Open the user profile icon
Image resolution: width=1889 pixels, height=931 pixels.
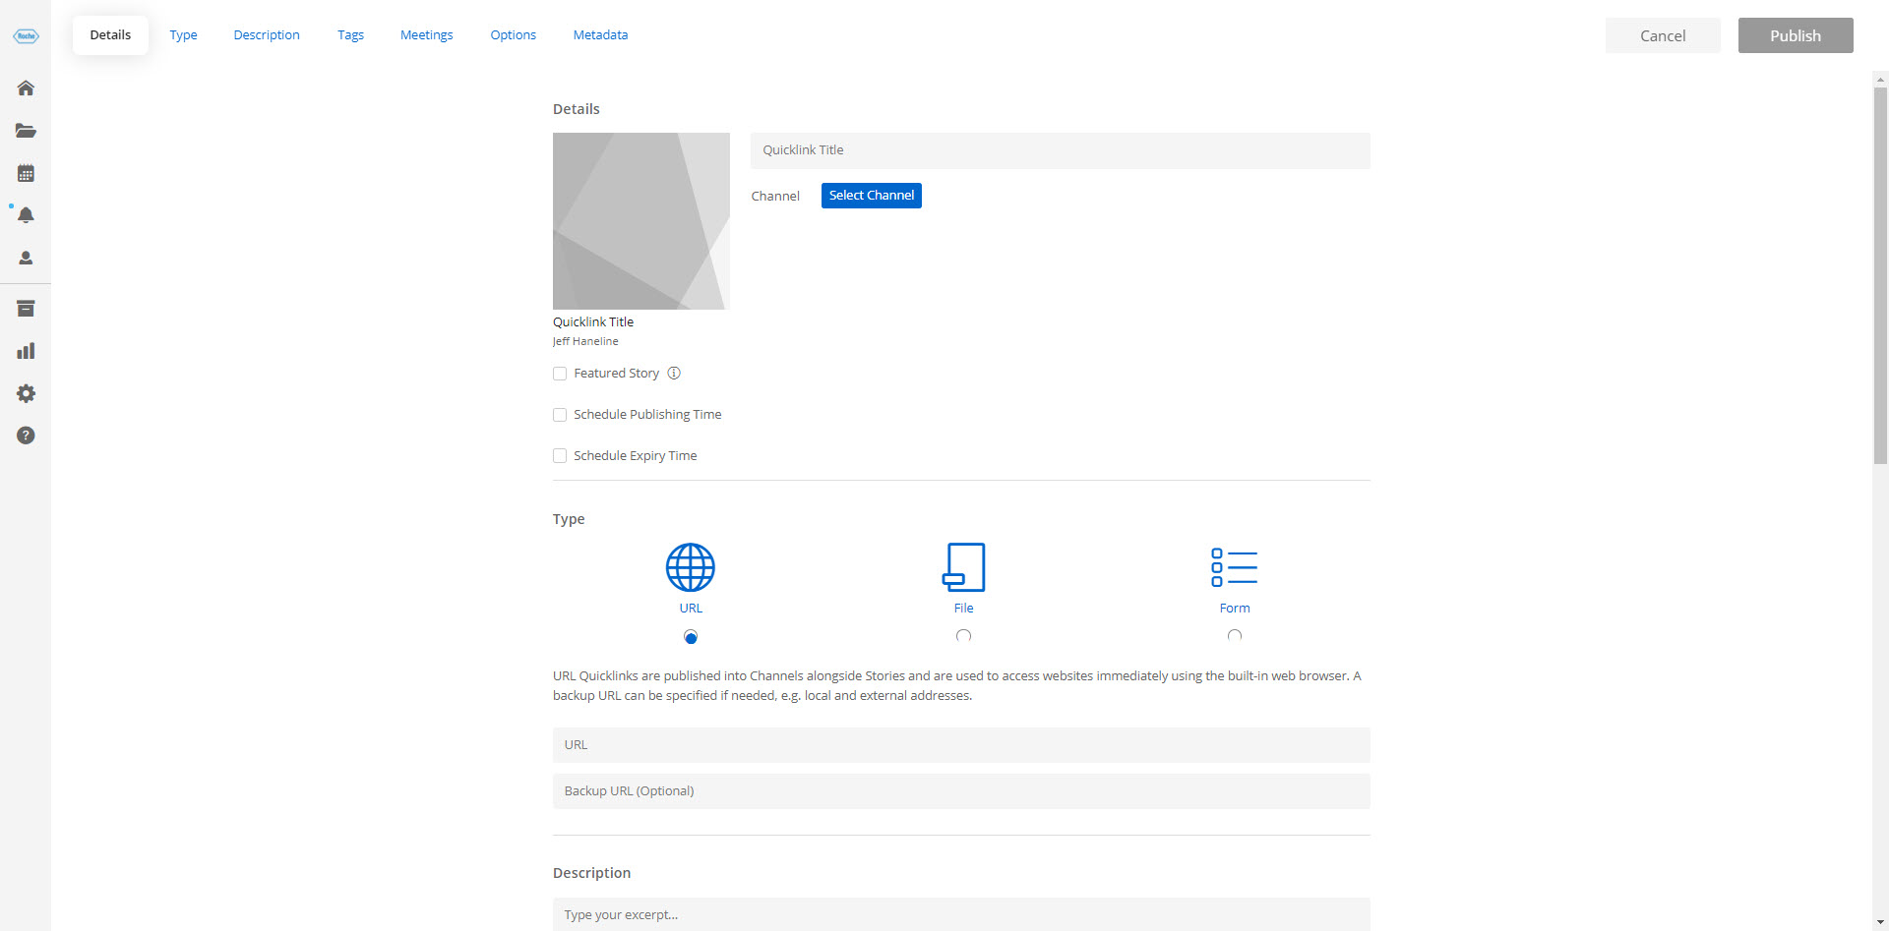click(26, 258)
